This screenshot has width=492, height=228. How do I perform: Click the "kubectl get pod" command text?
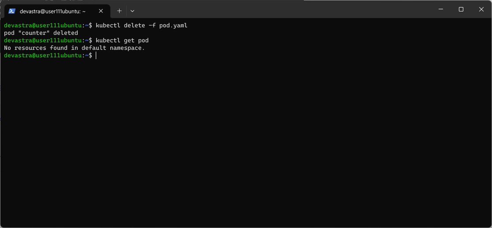(x=122, y=41)
